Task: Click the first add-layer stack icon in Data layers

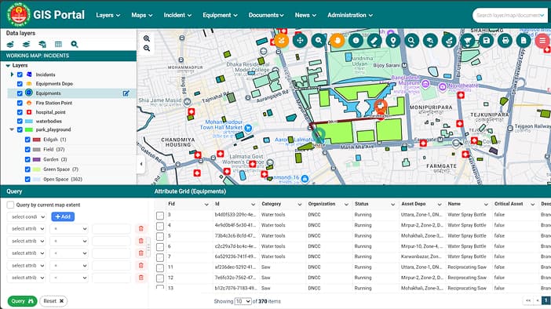Action: tap(10, 44)
